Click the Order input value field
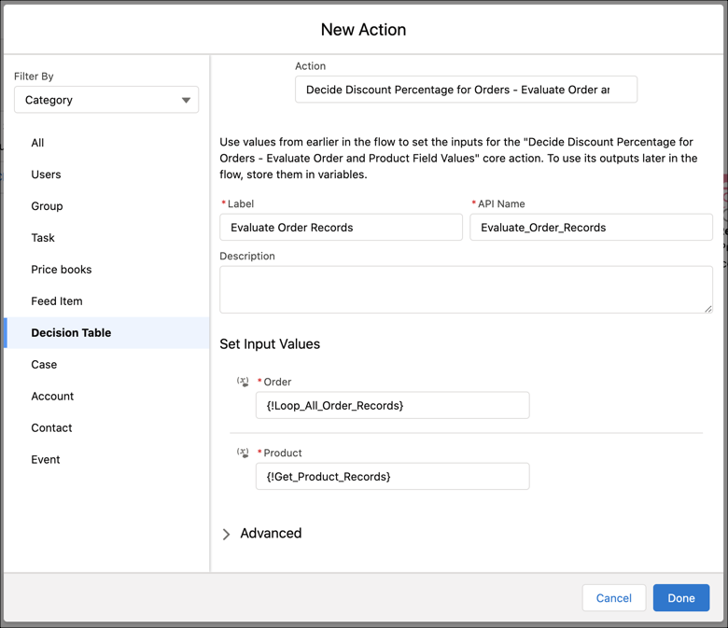 point(392,405)
